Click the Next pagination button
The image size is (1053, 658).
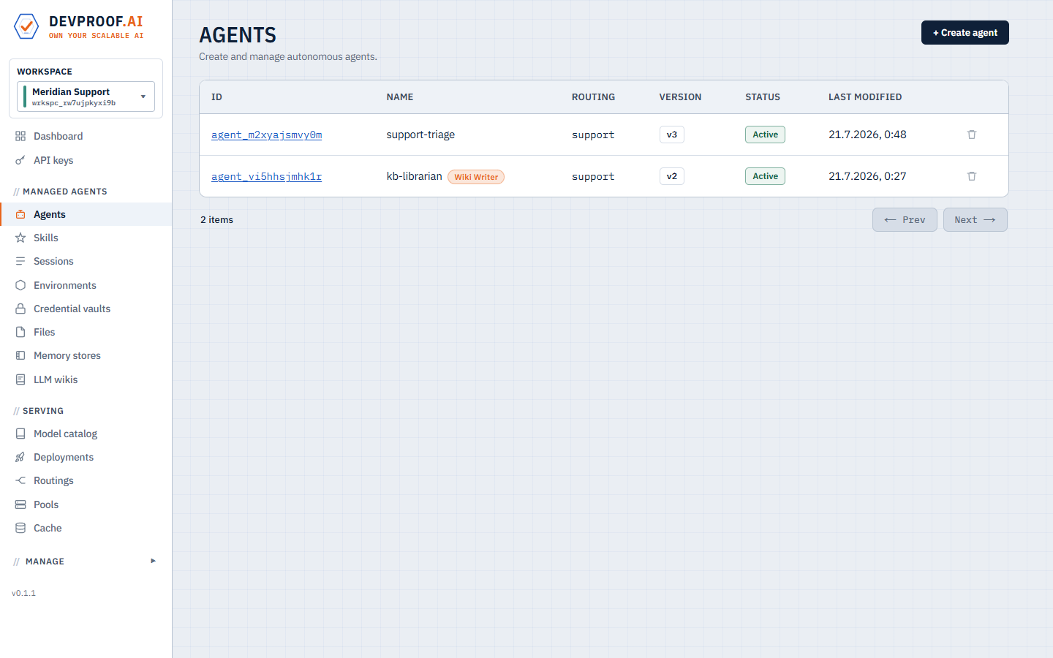click(975, 220)
